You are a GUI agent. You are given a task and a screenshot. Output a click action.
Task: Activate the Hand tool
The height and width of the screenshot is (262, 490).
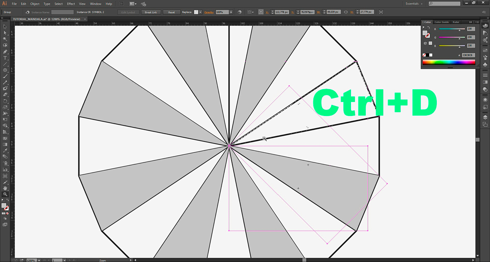[x=5, y=188]
